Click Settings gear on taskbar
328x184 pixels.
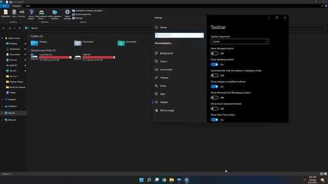[187, 180]
